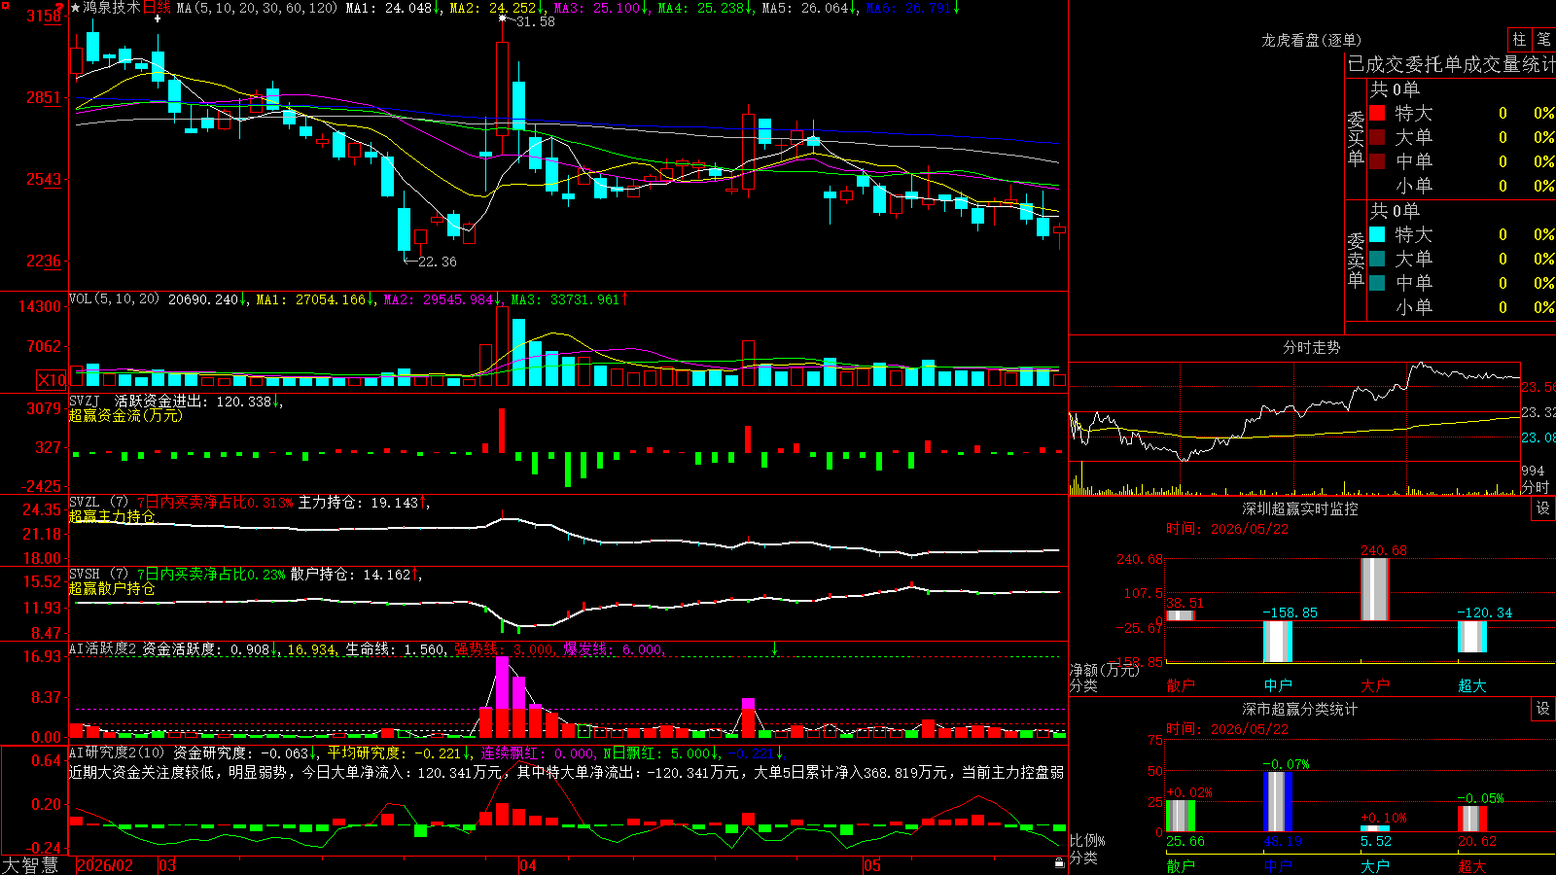Click the 爆发线: 6.000 label
Image resolution: width=1556 pixels, height=875 pixels.
click(x=614, y=649)
